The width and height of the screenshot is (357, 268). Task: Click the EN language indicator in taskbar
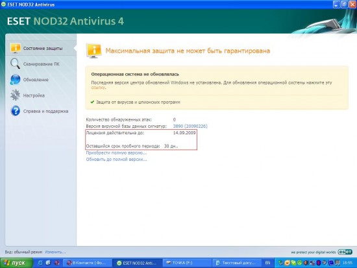pyautogui.click(x=267, y=263)
